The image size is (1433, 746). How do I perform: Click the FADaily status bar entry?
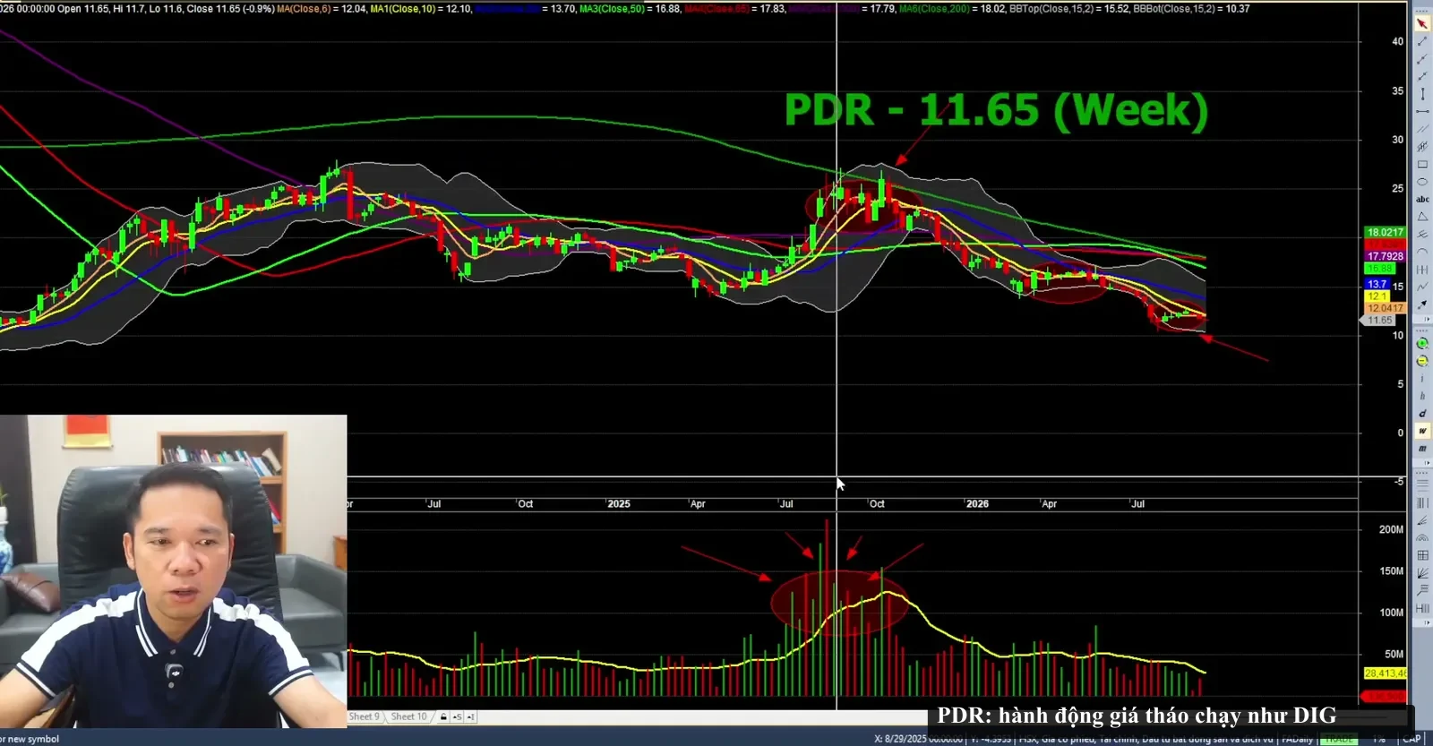pos(1297,740)
